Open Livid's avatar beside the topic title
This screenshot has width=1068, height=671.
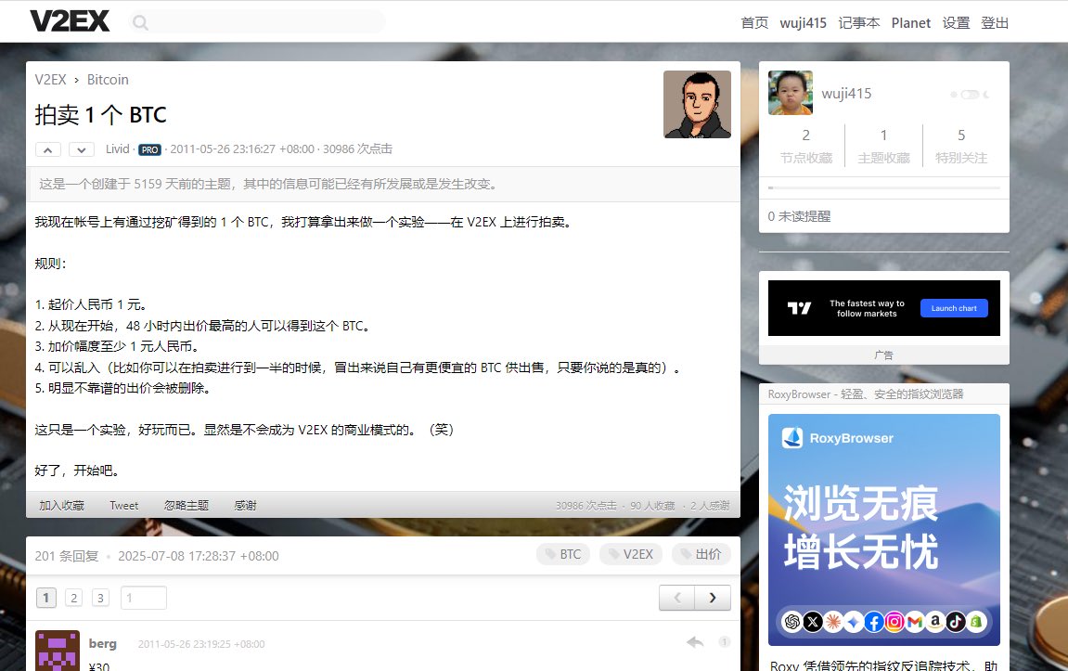point(698,104)
